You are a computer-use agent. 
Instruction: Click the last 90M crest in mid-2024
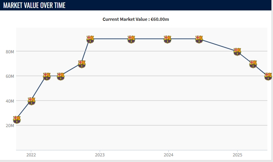click(199, 39)
